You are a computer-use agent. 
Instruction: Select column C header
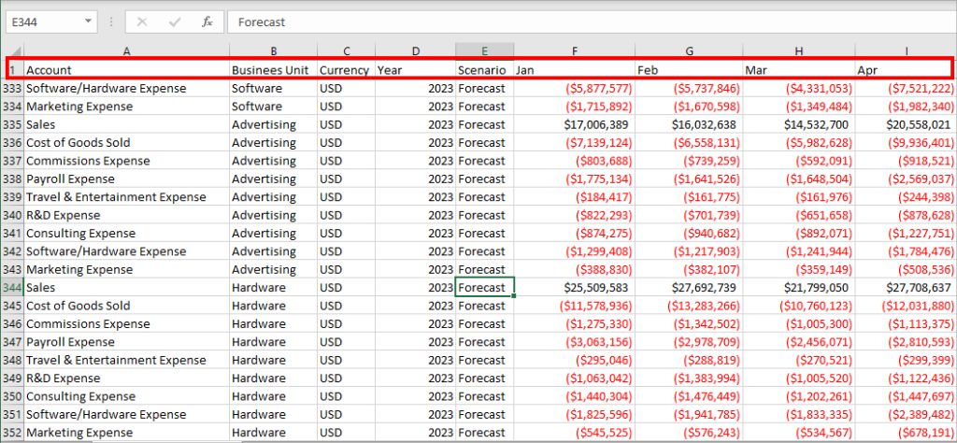pyautogui.click(x=346, y=50)
